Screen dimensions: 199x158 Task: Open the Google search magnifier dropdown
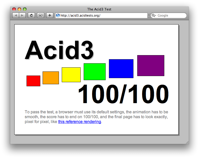[x=154, y=16]
